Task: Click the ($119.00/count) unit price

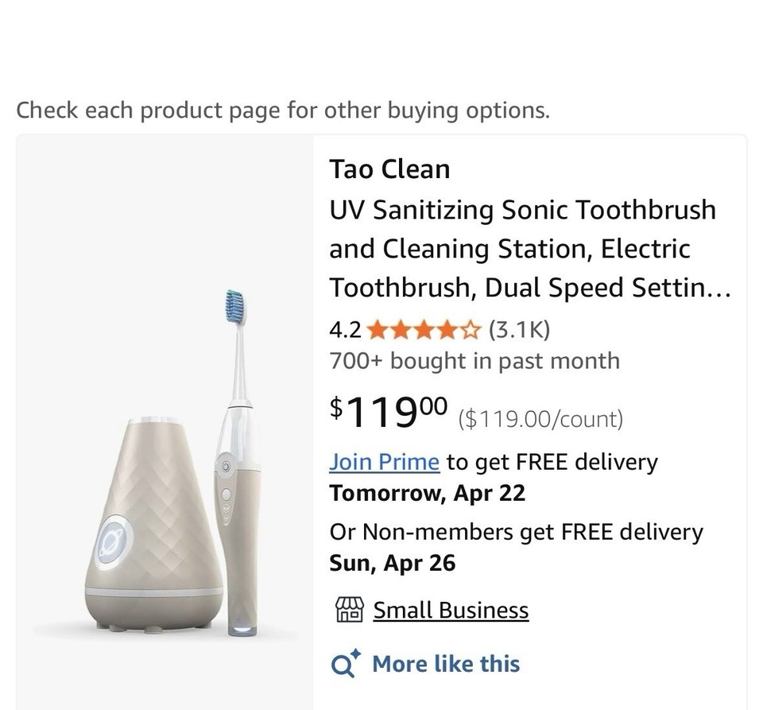Action: 540,419
